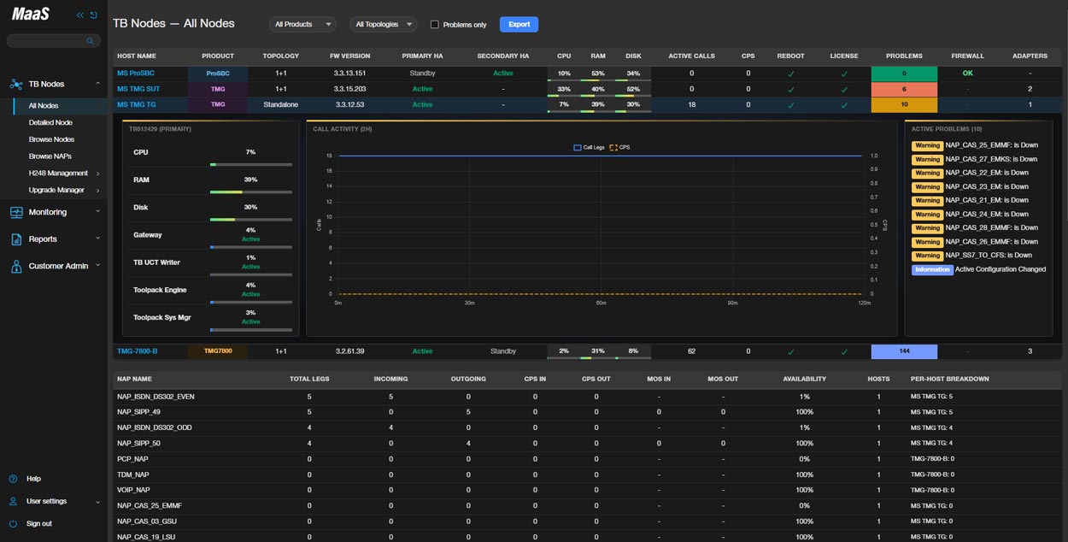Open Detailed Node in the sidebar
Viewport: 1068px width, 542px height.
(50, 122)
